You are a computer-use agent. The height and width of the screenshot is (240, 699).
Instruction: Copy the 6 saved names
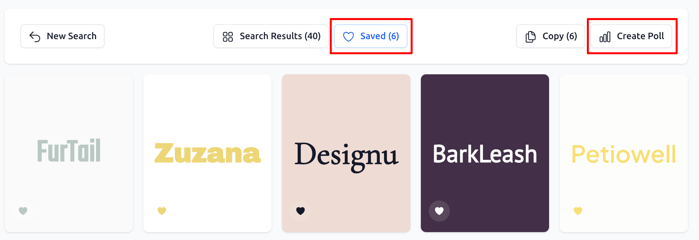point(550,36)
